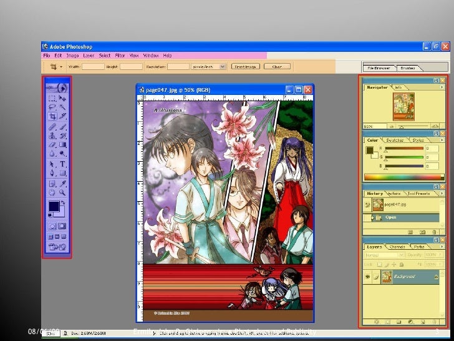Image resolution: width=454 pixels, height=341 pixels.
Task: Select the Dodge tool
Action: click(62, 154)
